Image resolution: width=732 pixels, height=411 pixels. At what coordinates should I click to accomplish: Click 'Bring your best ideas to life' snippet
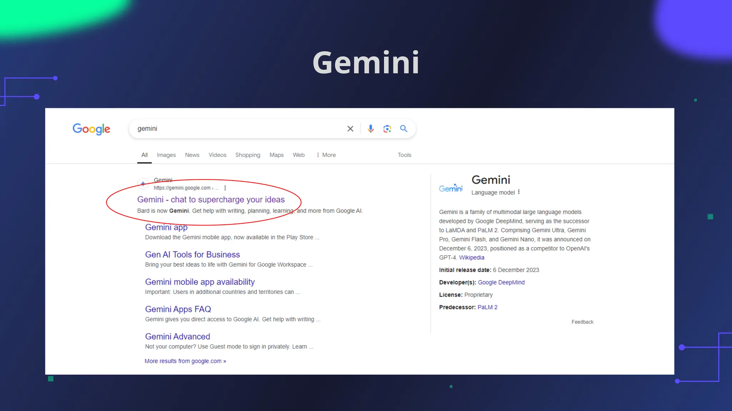tap(229, 265)
